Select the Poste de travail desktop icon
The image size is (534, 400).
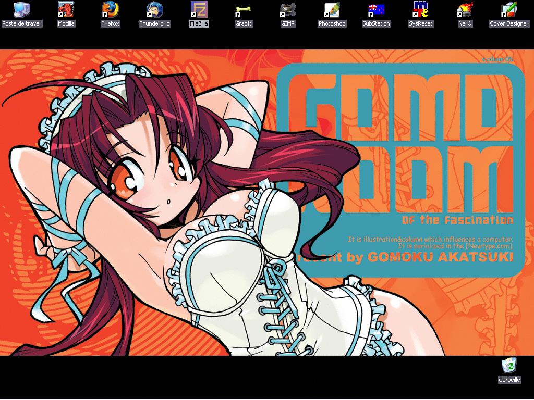(x=21, y=9)
